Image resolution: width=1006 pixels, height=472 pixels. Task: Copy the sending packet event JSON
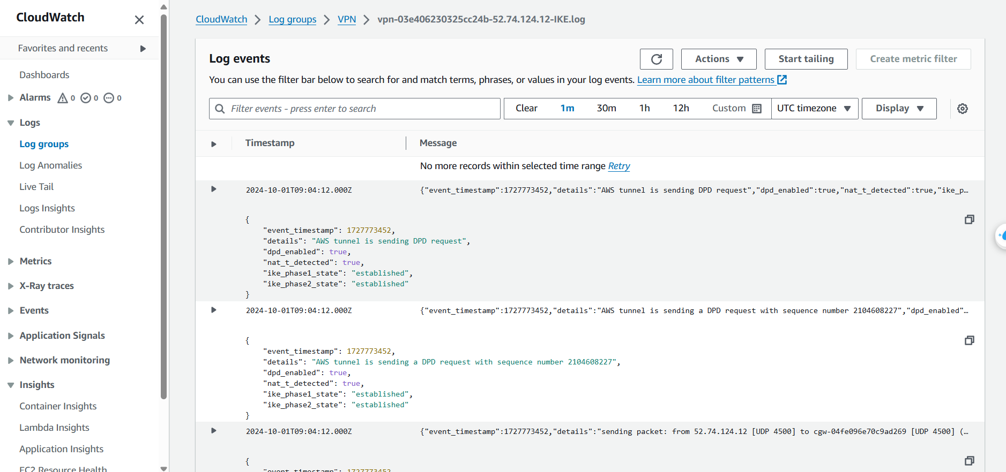[x=970, y=461]
